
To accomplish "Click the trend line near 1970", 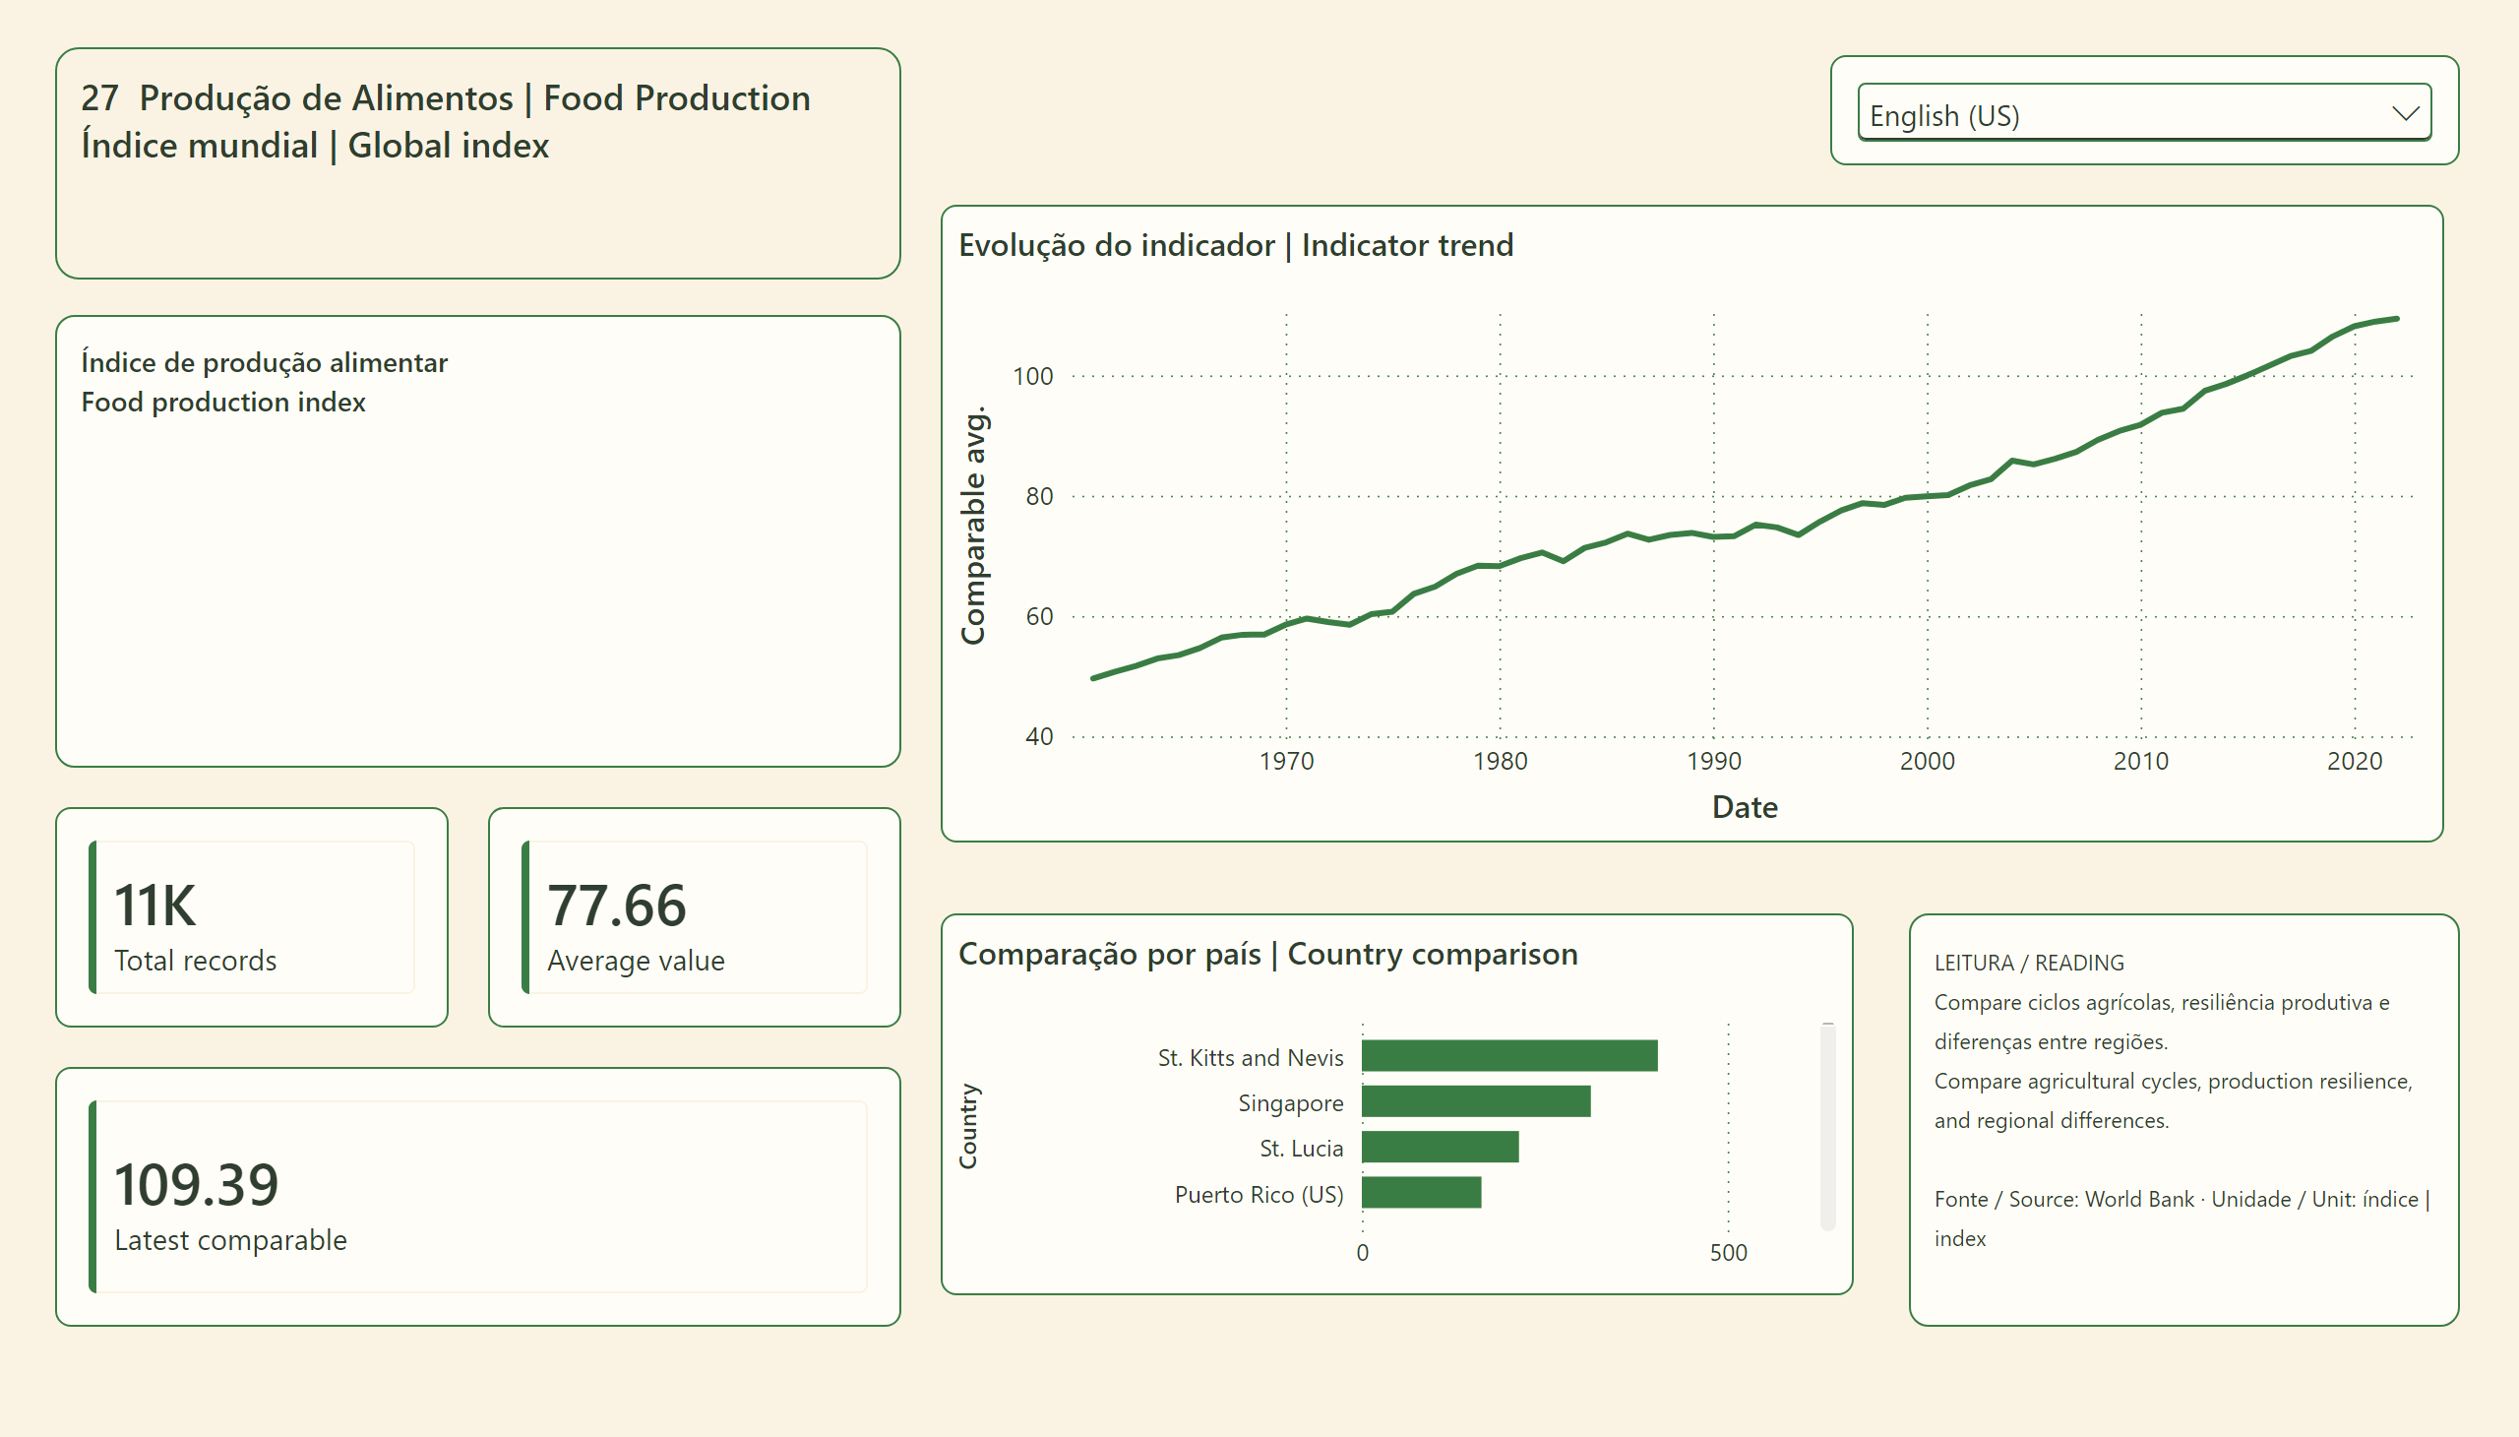I will click(x=1287, y=624).
